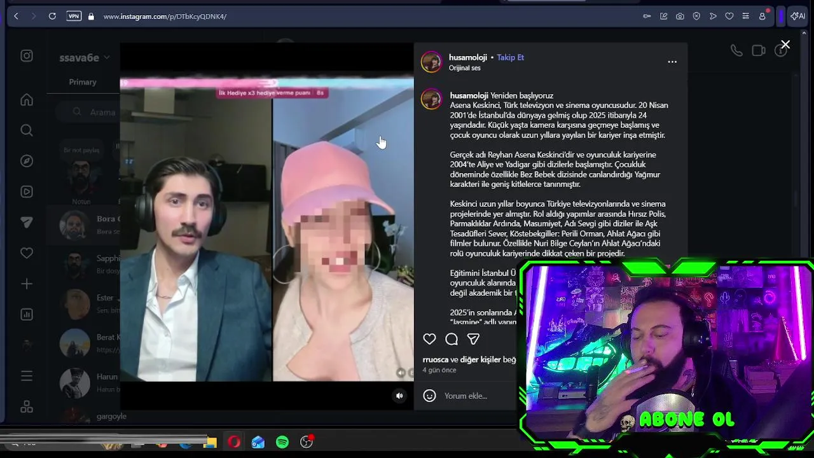Open the Search icon in Instagram sidebar

(x=27, y=130)
